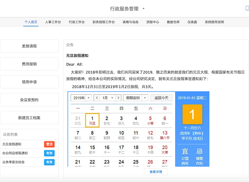Select January 3 in the calendar
This screenshot has width=249, height=182.
121,120
